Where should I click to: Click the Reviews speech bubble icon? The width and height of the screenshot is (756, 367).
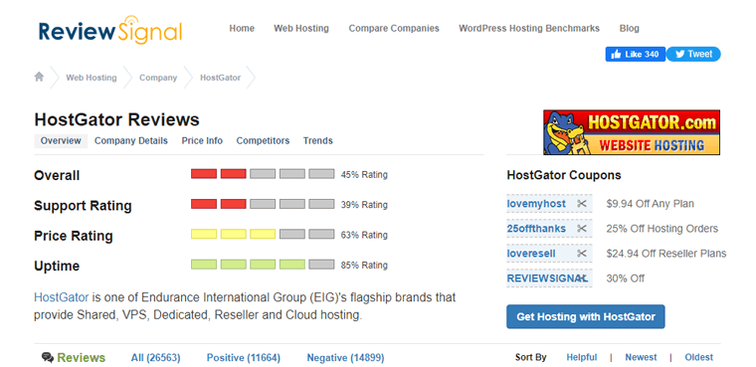[48, 357]
